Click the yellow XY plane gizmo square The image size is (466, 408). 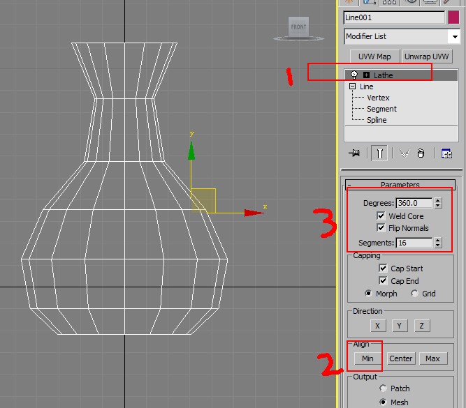[x=203, y=201]
